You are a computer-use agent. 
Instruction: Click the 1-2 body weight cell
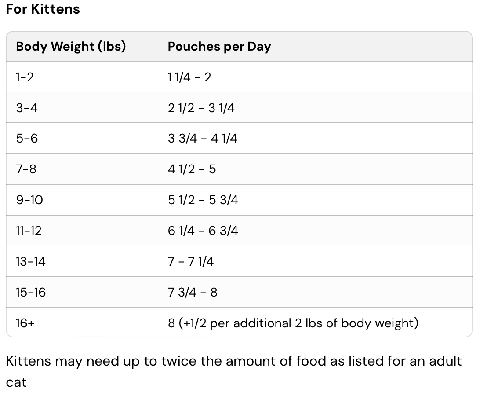[x=25, y=77]
